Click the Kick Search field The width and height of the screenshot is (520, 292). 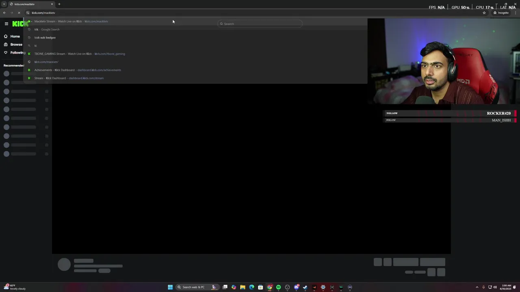(x=260, y=24)
